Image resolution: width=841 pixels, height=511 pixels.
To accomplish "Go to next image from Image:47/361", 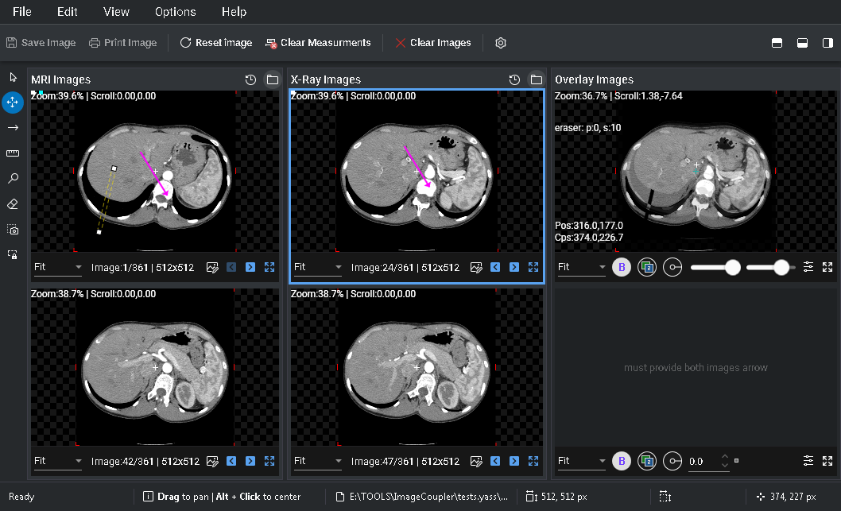I will pos(514,461).
